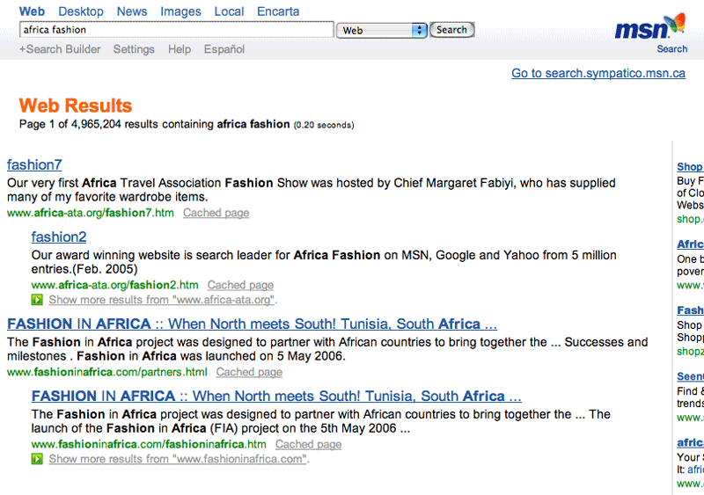The image size is (704, 495).
Task: Switch language via Español link
Action: [224, 49]
